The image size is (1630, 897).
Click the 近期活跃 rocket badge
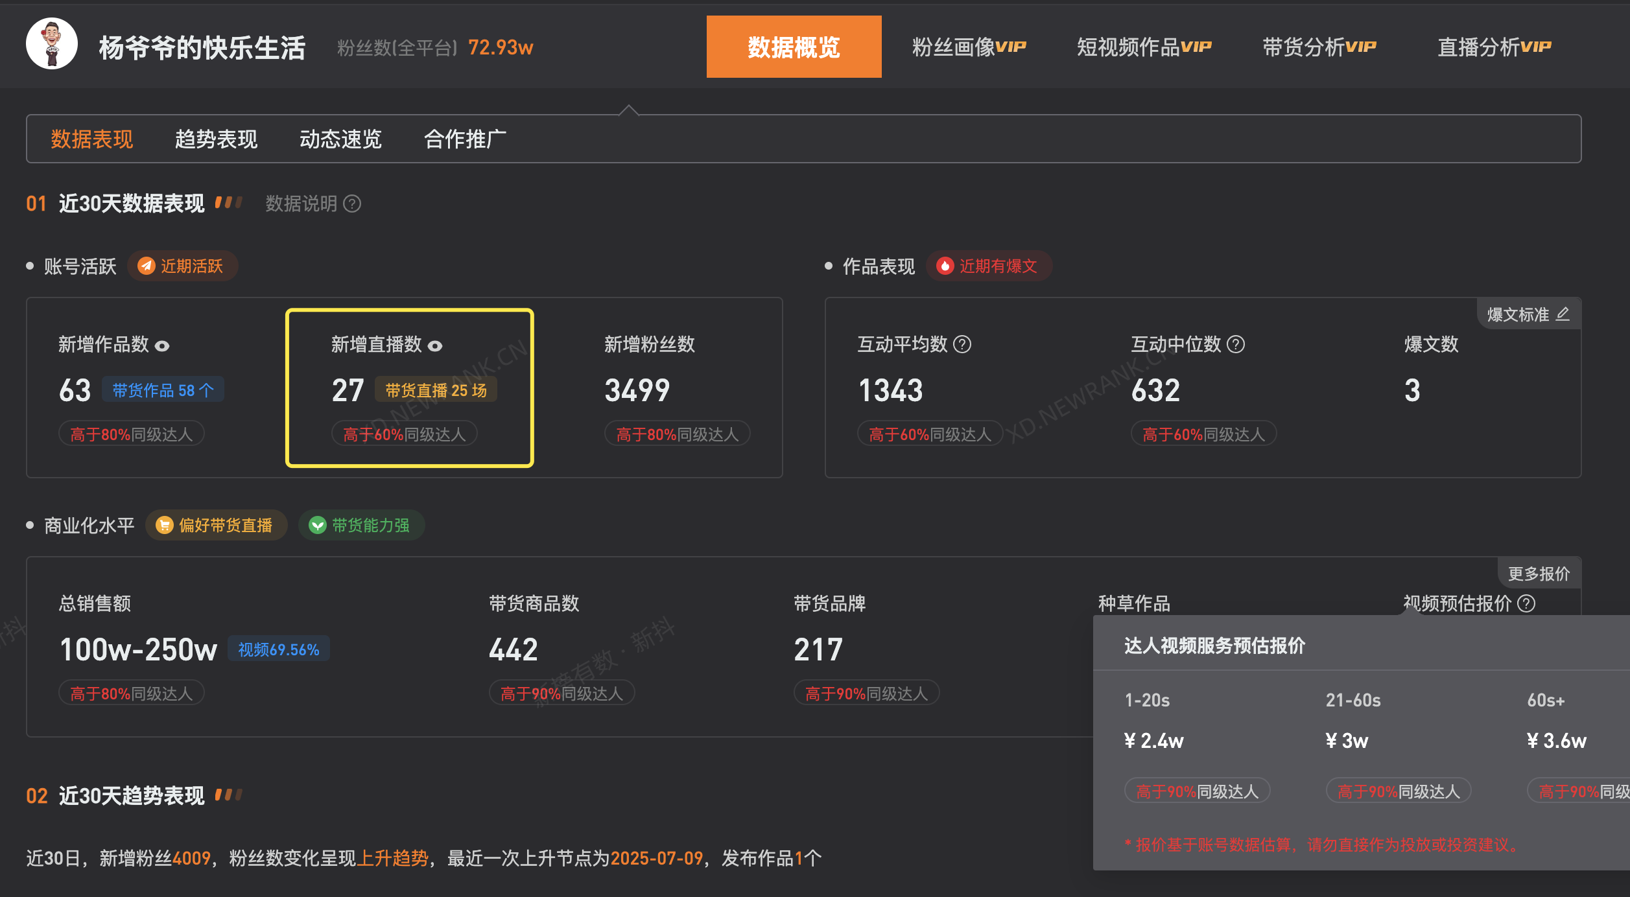click(x=182, y=266)
